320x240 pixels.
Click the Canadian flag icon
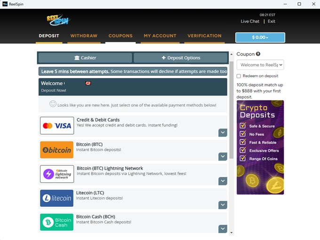tap(88, 83)
